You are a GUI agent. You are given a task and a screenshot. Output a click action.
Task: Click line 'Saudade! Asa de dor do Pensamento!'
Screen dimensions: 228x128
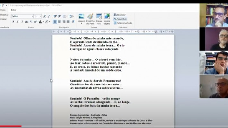(x=95, y=81)
